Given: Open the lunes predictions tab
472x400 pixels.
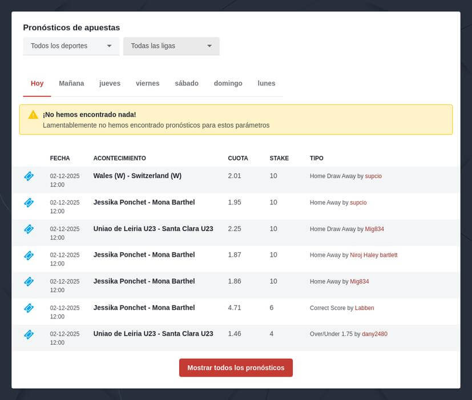Looking at the screenshot, I should (x=266, y=83).
